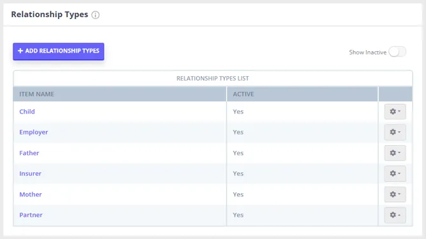Screen dimensions: 426x239
Task: Click Add Relationship Types button
Action: (58, 51)
